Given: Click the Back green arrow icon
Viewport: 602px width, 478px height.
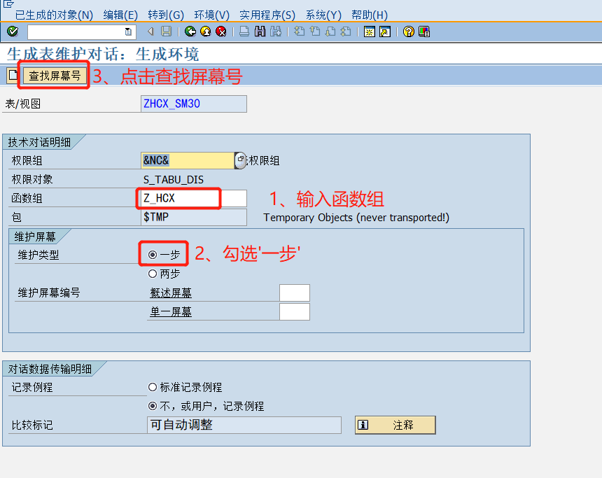Looking at the screenshot, I should 189,31.
